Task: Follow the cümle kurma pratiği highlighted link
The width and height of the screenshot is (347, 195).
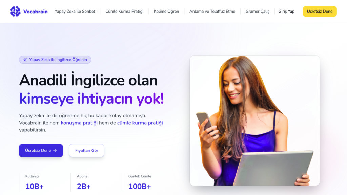Action: (140, 123)
